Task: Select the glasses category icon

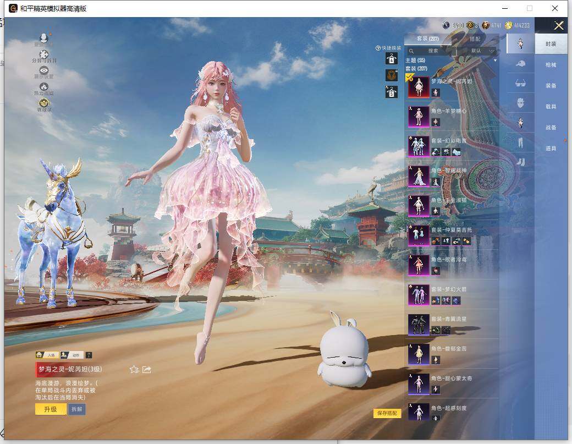Action: click(x=520, y=84)
